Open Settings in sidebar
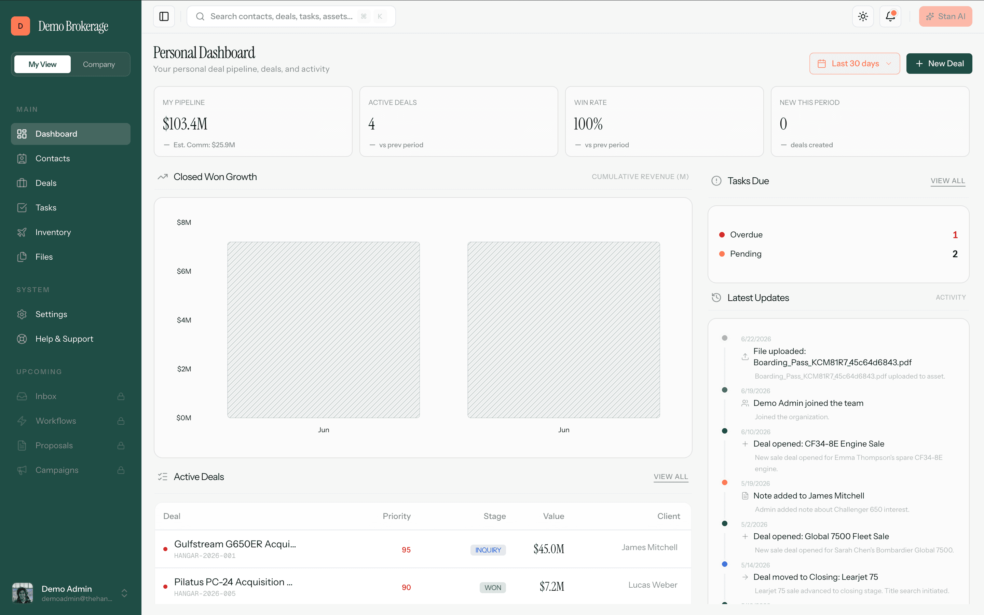The width and height of the screenshot is (984, 615). click(x=71, y=314)
